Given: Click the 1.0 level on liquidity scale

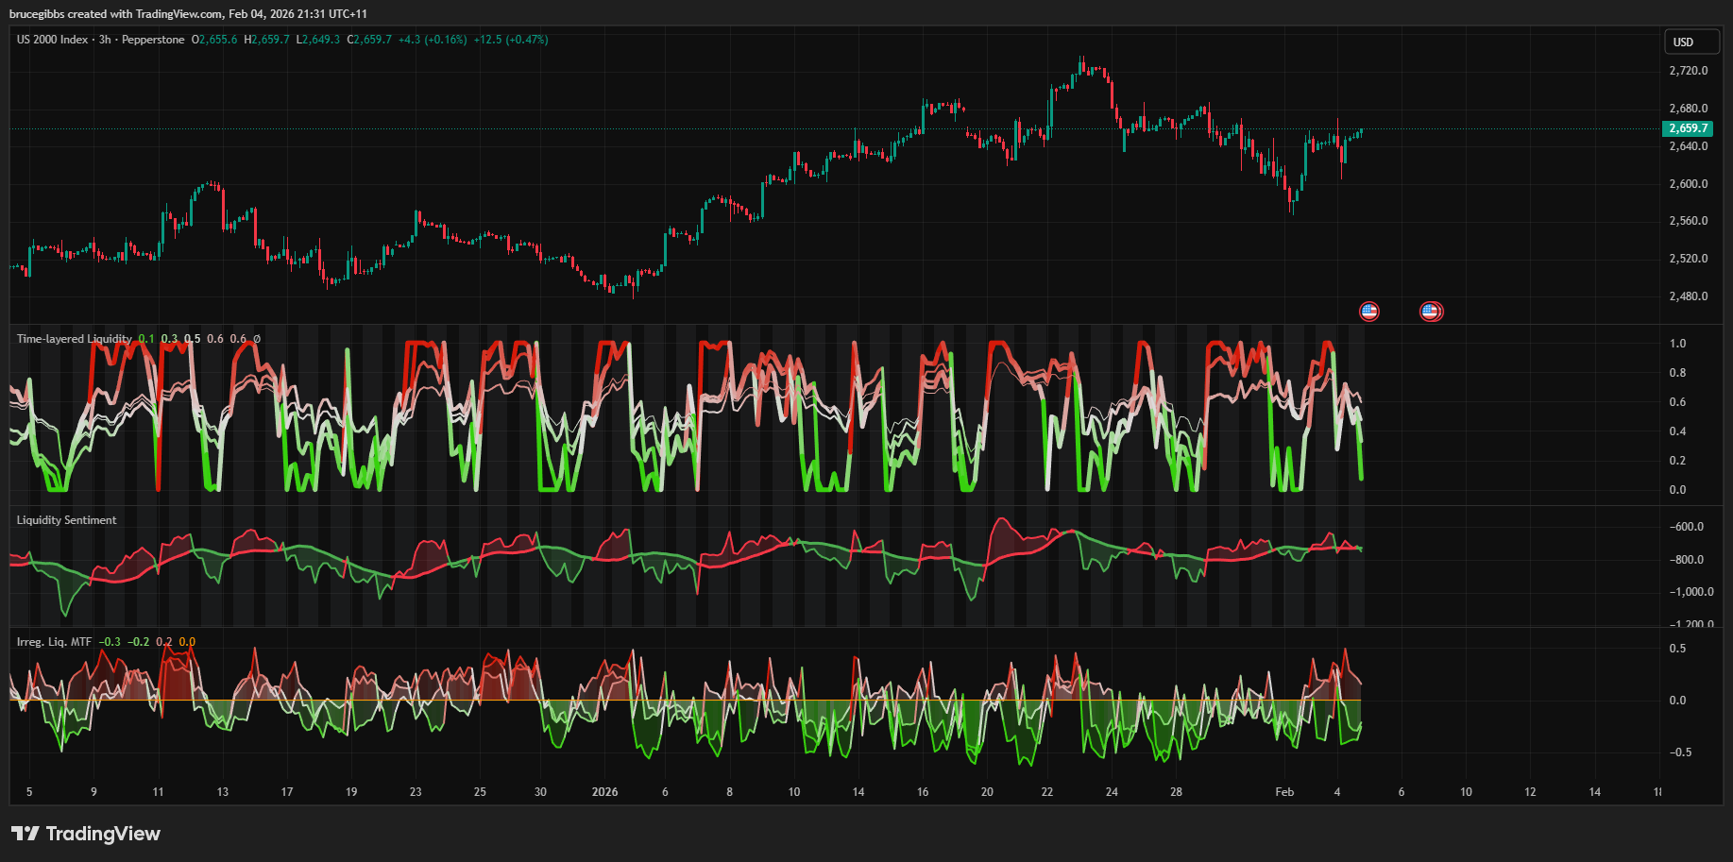Looking at the screenshot, I should [1677, 344].
